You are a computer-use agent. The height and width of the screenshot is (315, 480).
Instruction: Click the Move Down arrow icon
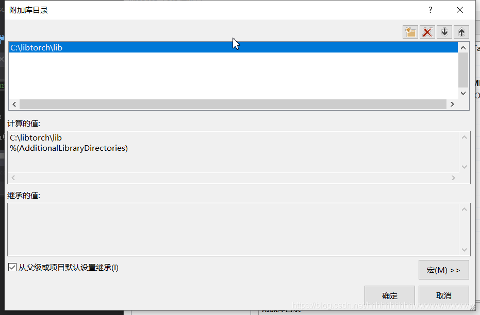444,31
